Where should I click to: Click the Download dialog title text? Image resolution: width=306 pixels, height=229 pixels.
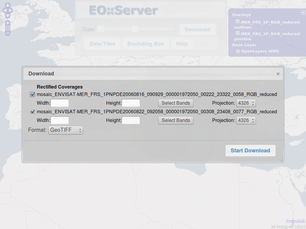41,74
